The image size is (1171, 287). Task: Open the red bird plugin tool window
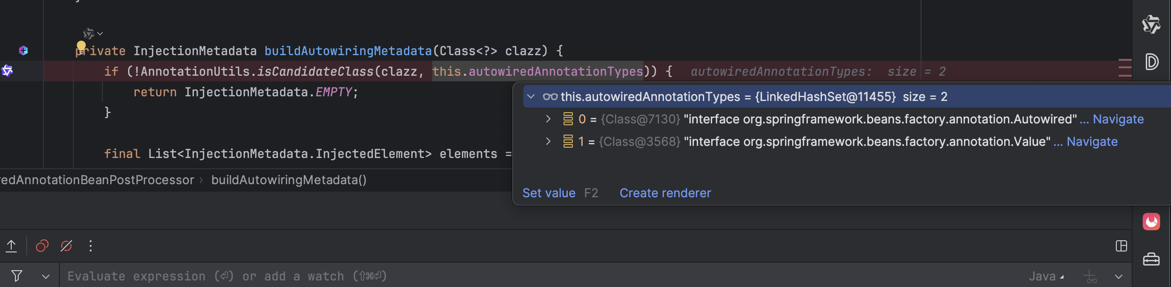click(1151, 222)
